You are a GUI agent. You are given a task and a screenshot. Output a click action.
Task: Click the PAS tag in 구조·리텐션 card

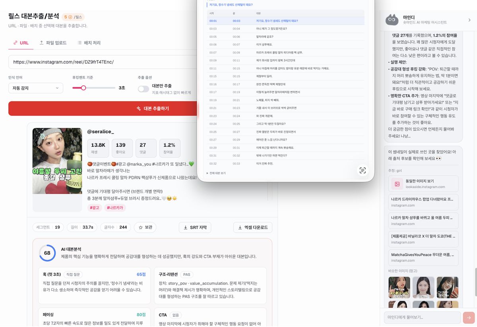pos(187,275)
